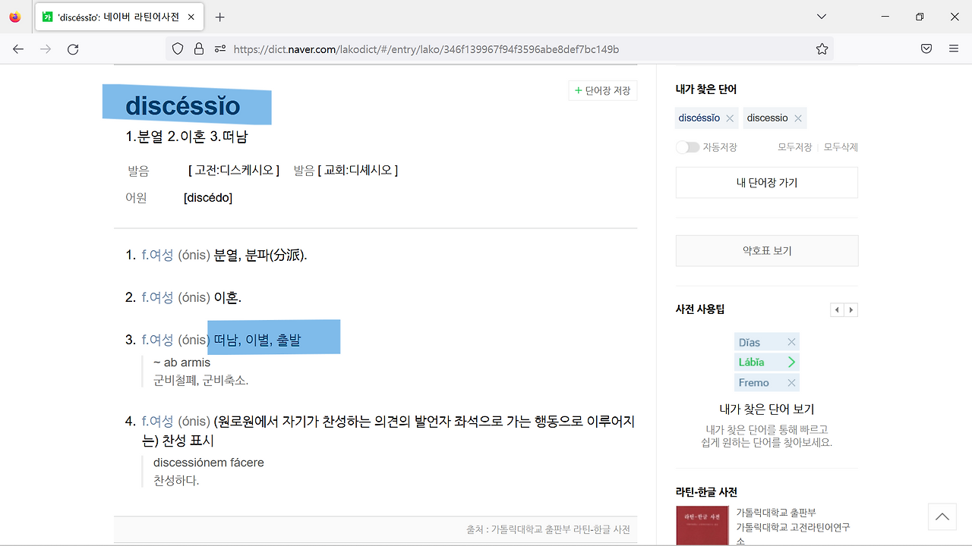Click the 모두삭제 link
Image resolution: width=972 pixels, height=546 pixels.
click(841, 147)
